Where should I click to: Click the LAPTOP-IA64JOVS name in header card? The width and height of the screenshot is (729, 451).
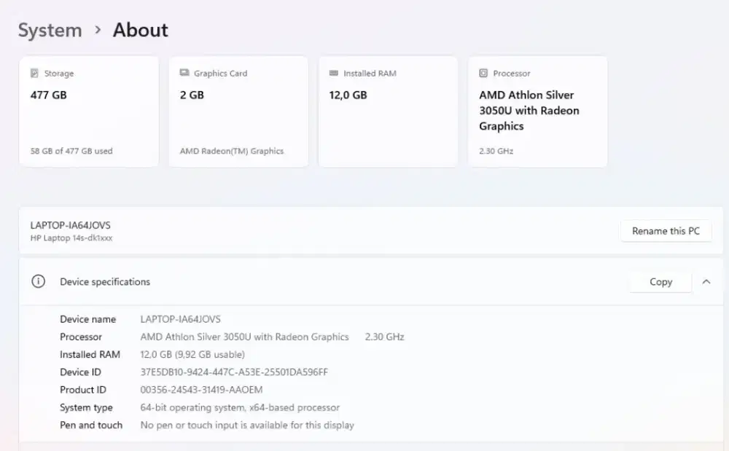(x=71, y=225)
